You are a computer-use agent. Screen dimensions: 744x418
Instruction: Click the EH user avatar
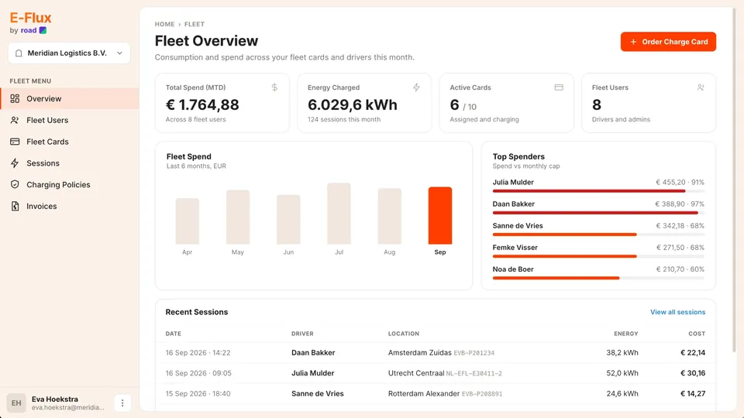(16, 403)
